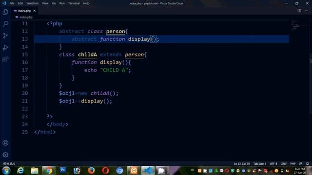Click Tab Size: 4 in status bar
The width and height of the screenshot is (312, 175).
tap(260, 164)
